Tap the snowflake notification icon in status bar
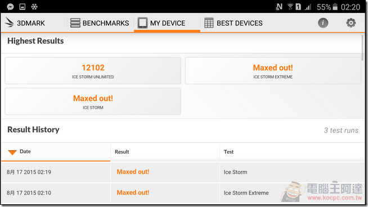This screenshot has height=207, width=368. point(34,7)
